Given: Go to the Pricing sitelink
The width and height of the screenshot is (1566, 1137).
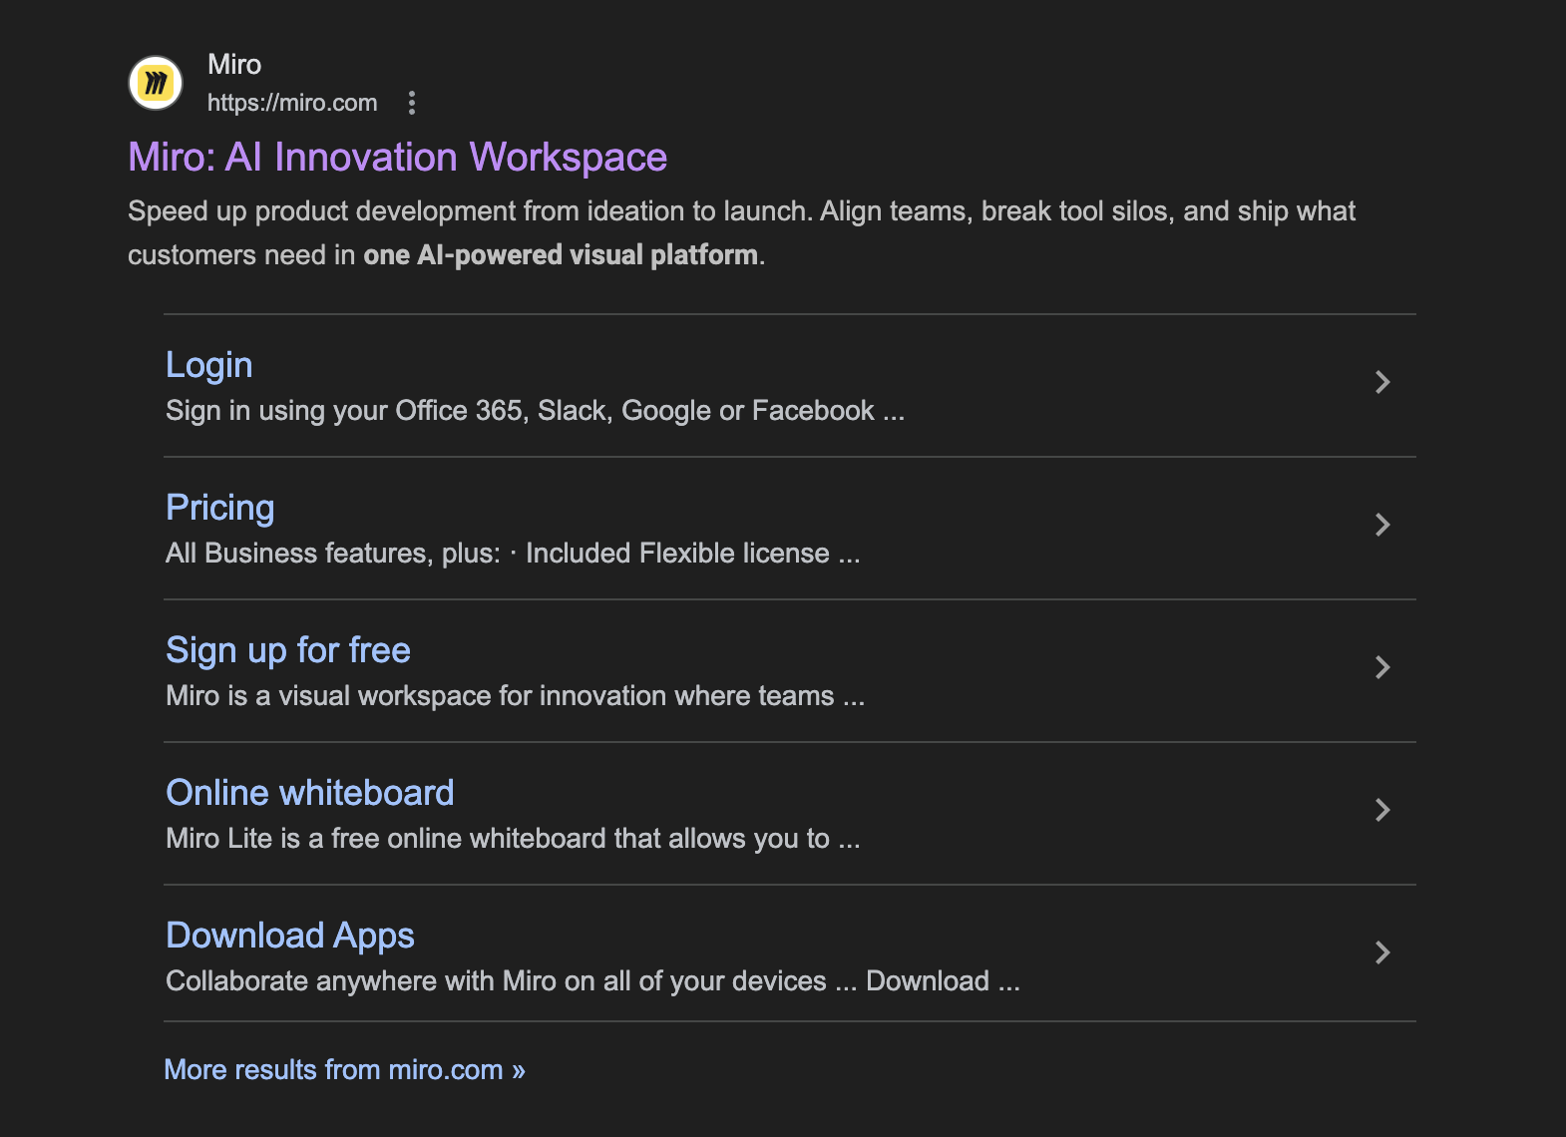Looking at the screenshot, I should pos(219,508).
